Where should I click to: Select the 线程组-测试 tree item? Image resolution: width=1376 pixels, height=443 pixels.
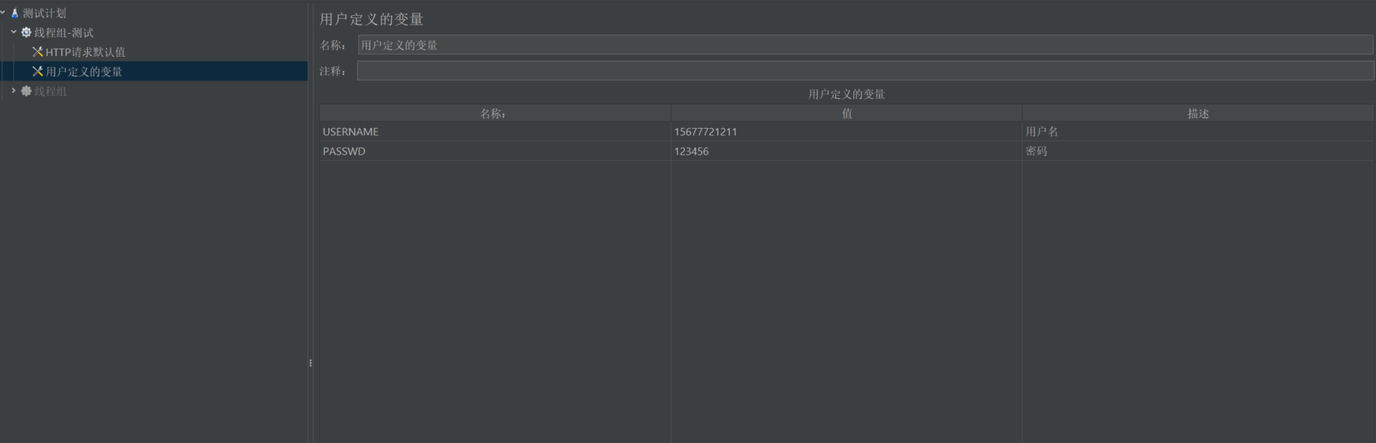pyautogui.click(x=64, y=32)
